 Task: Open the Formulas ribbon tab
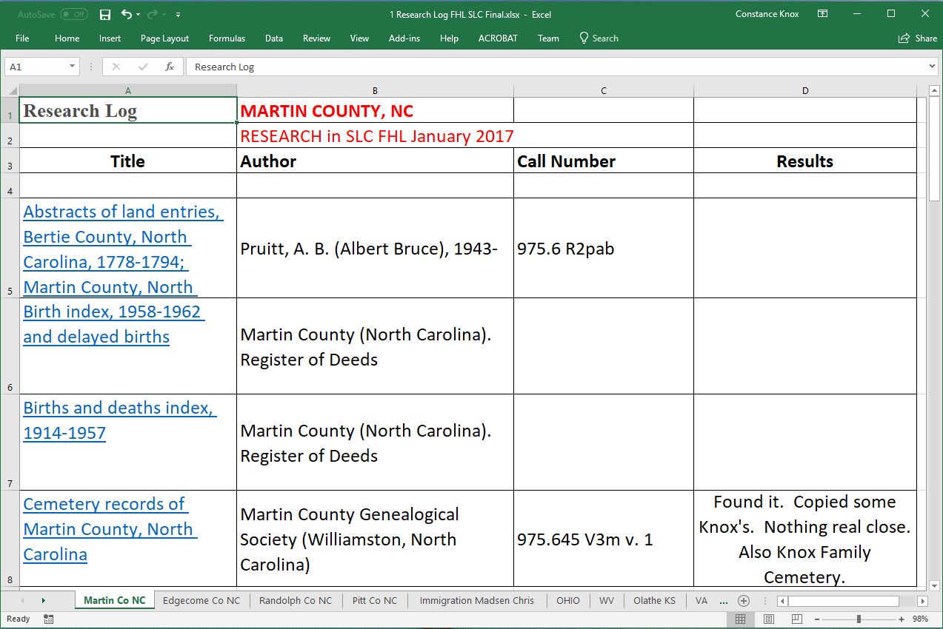point(227,38)
